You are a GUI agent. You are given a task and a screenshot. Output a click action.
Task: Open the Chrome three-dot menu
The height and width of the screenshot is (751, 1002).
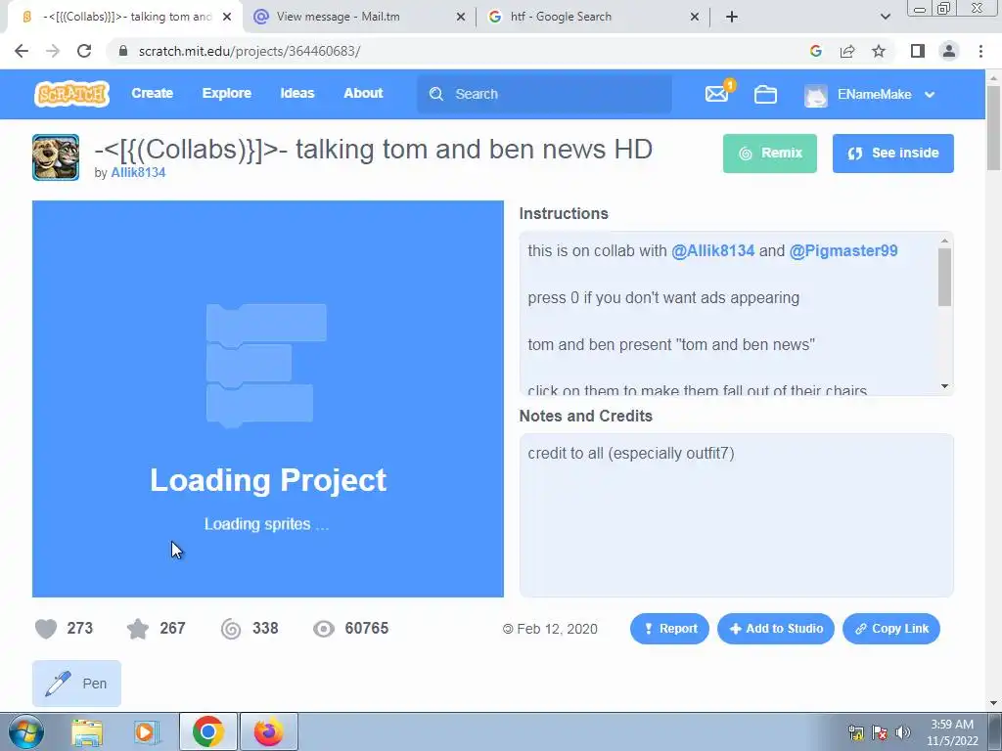pyautogui.click(x=980, y=51)
